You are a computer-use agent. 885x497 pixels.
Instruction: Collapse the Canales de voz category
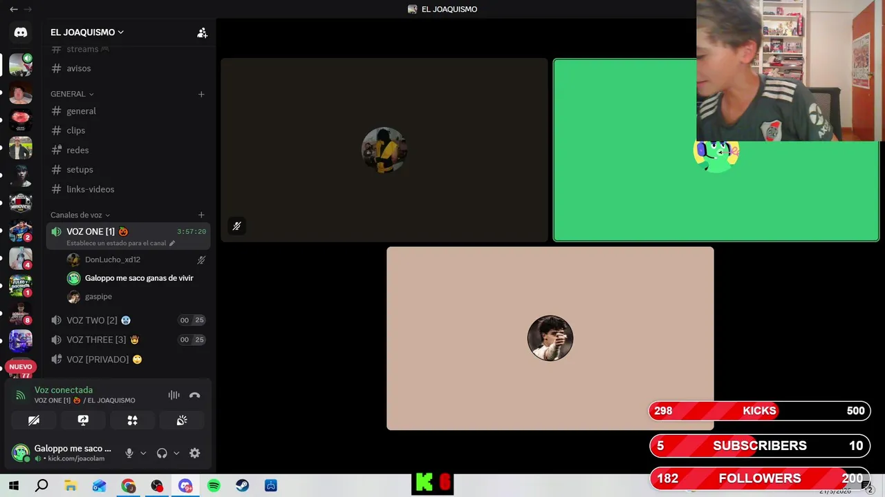point(80,215)
